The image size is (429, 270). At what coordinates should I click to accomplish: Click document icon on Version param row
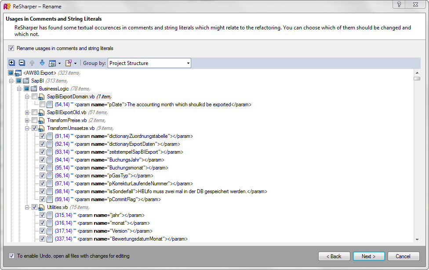point(50,231)
